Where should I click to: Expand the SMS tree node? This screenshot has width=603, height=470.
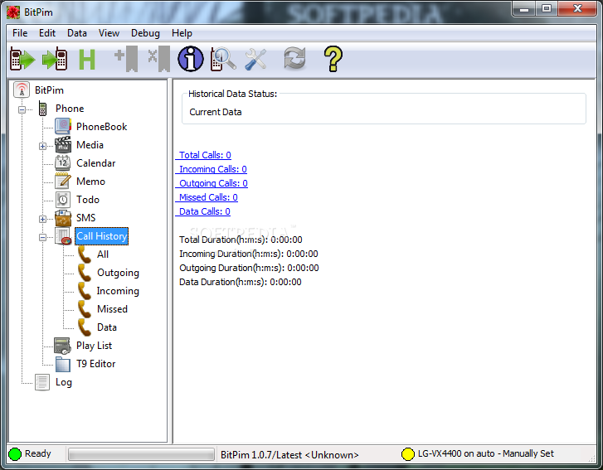(42, 219)
